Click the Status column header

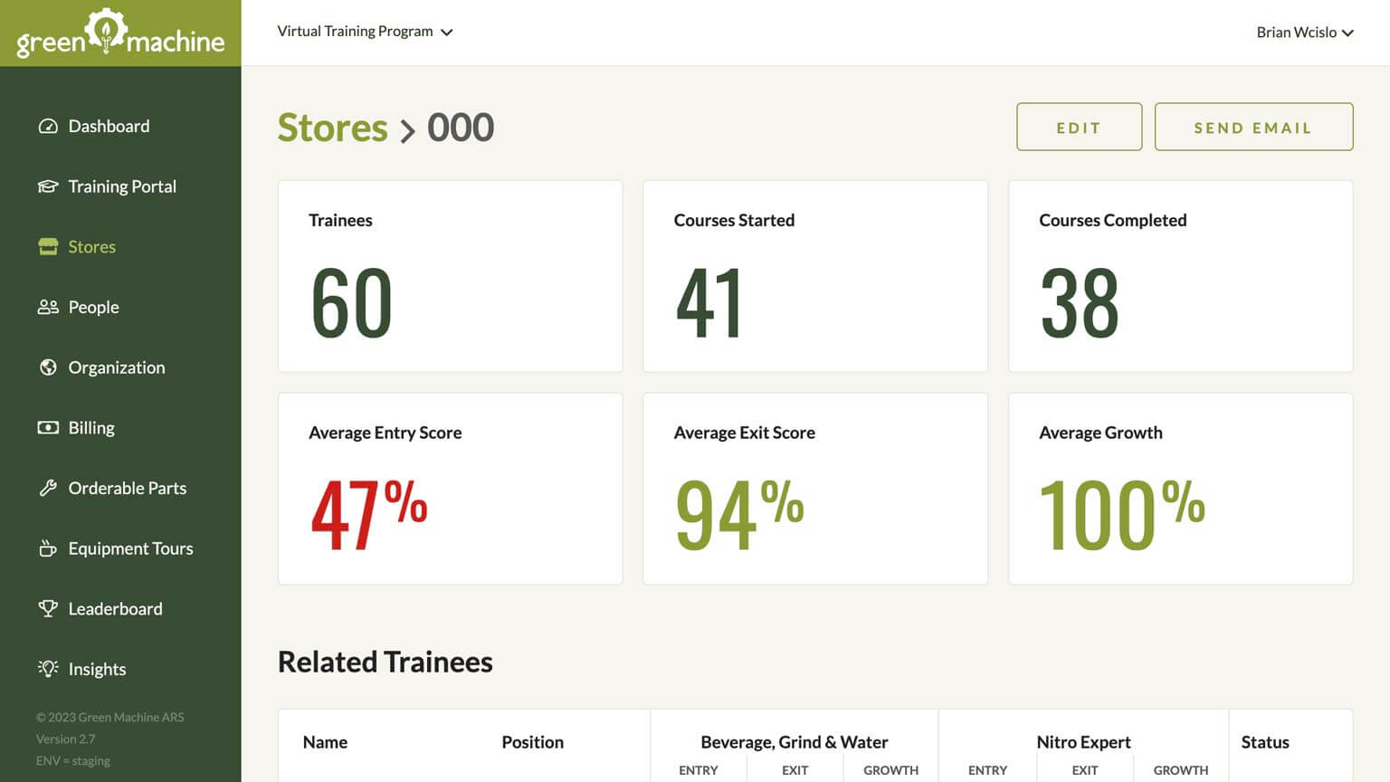click(1265, 742)
